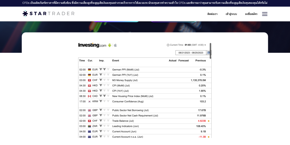Open the ติดต่อเรา contact link

point(212,14)
